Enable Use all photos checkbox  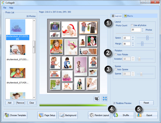[132, 25]
